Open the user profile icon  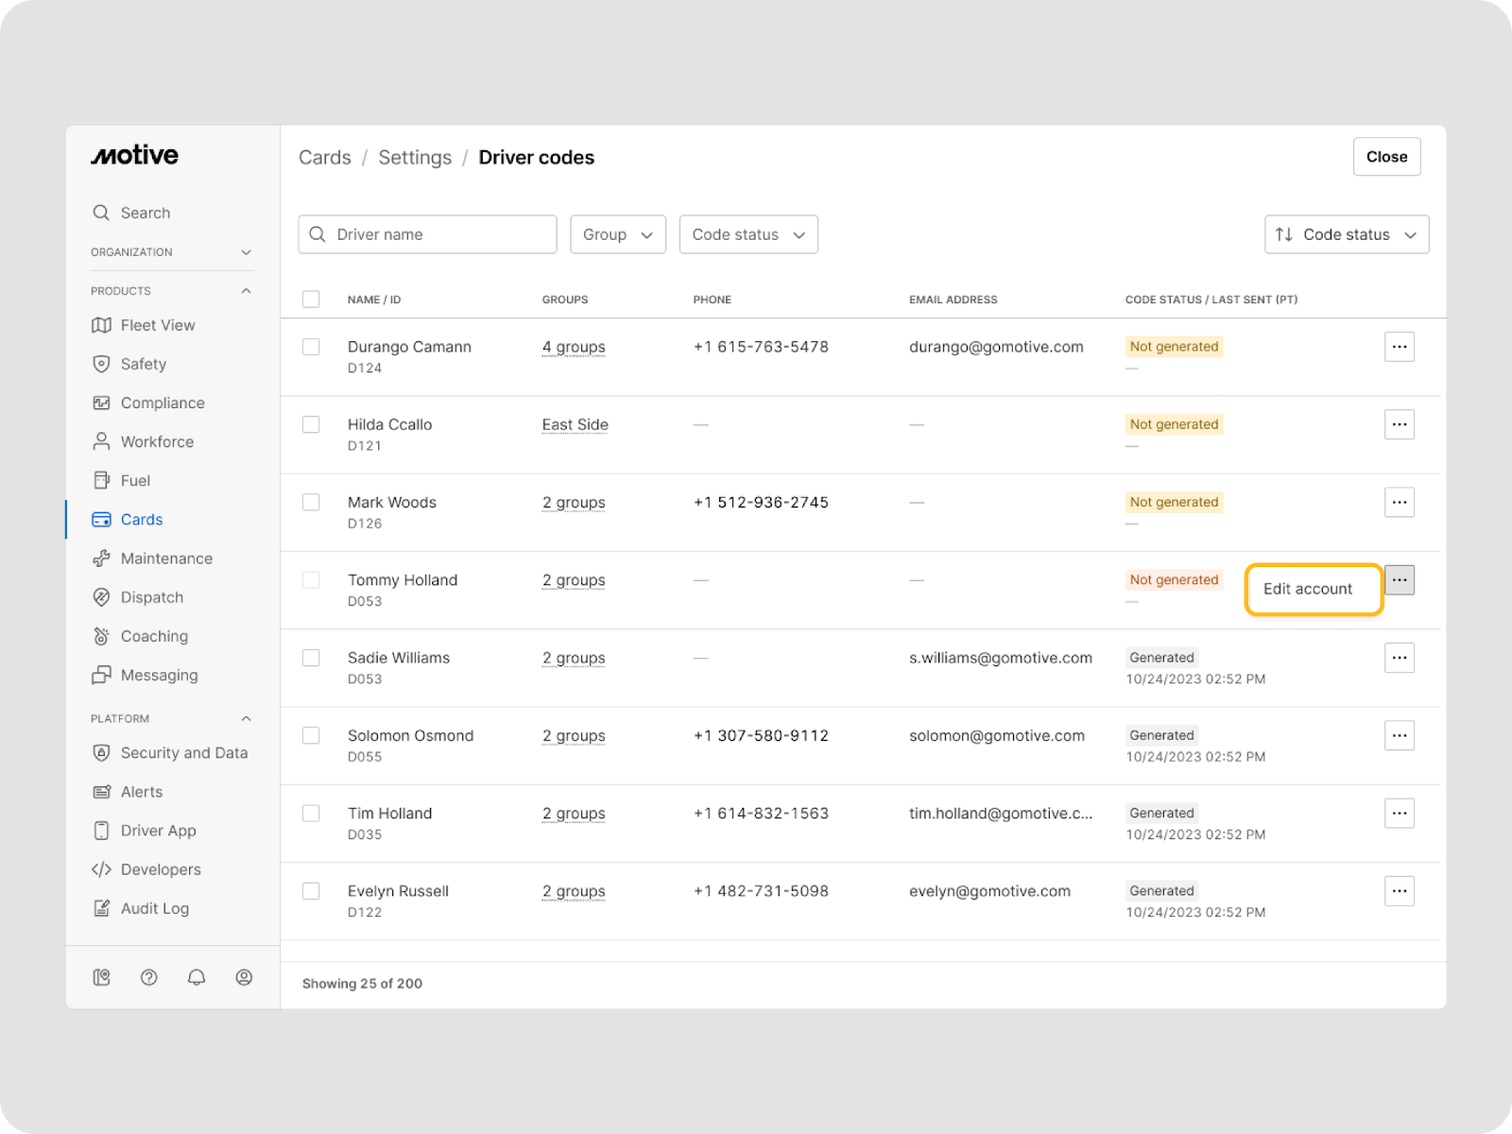click(x=244, y=977)
